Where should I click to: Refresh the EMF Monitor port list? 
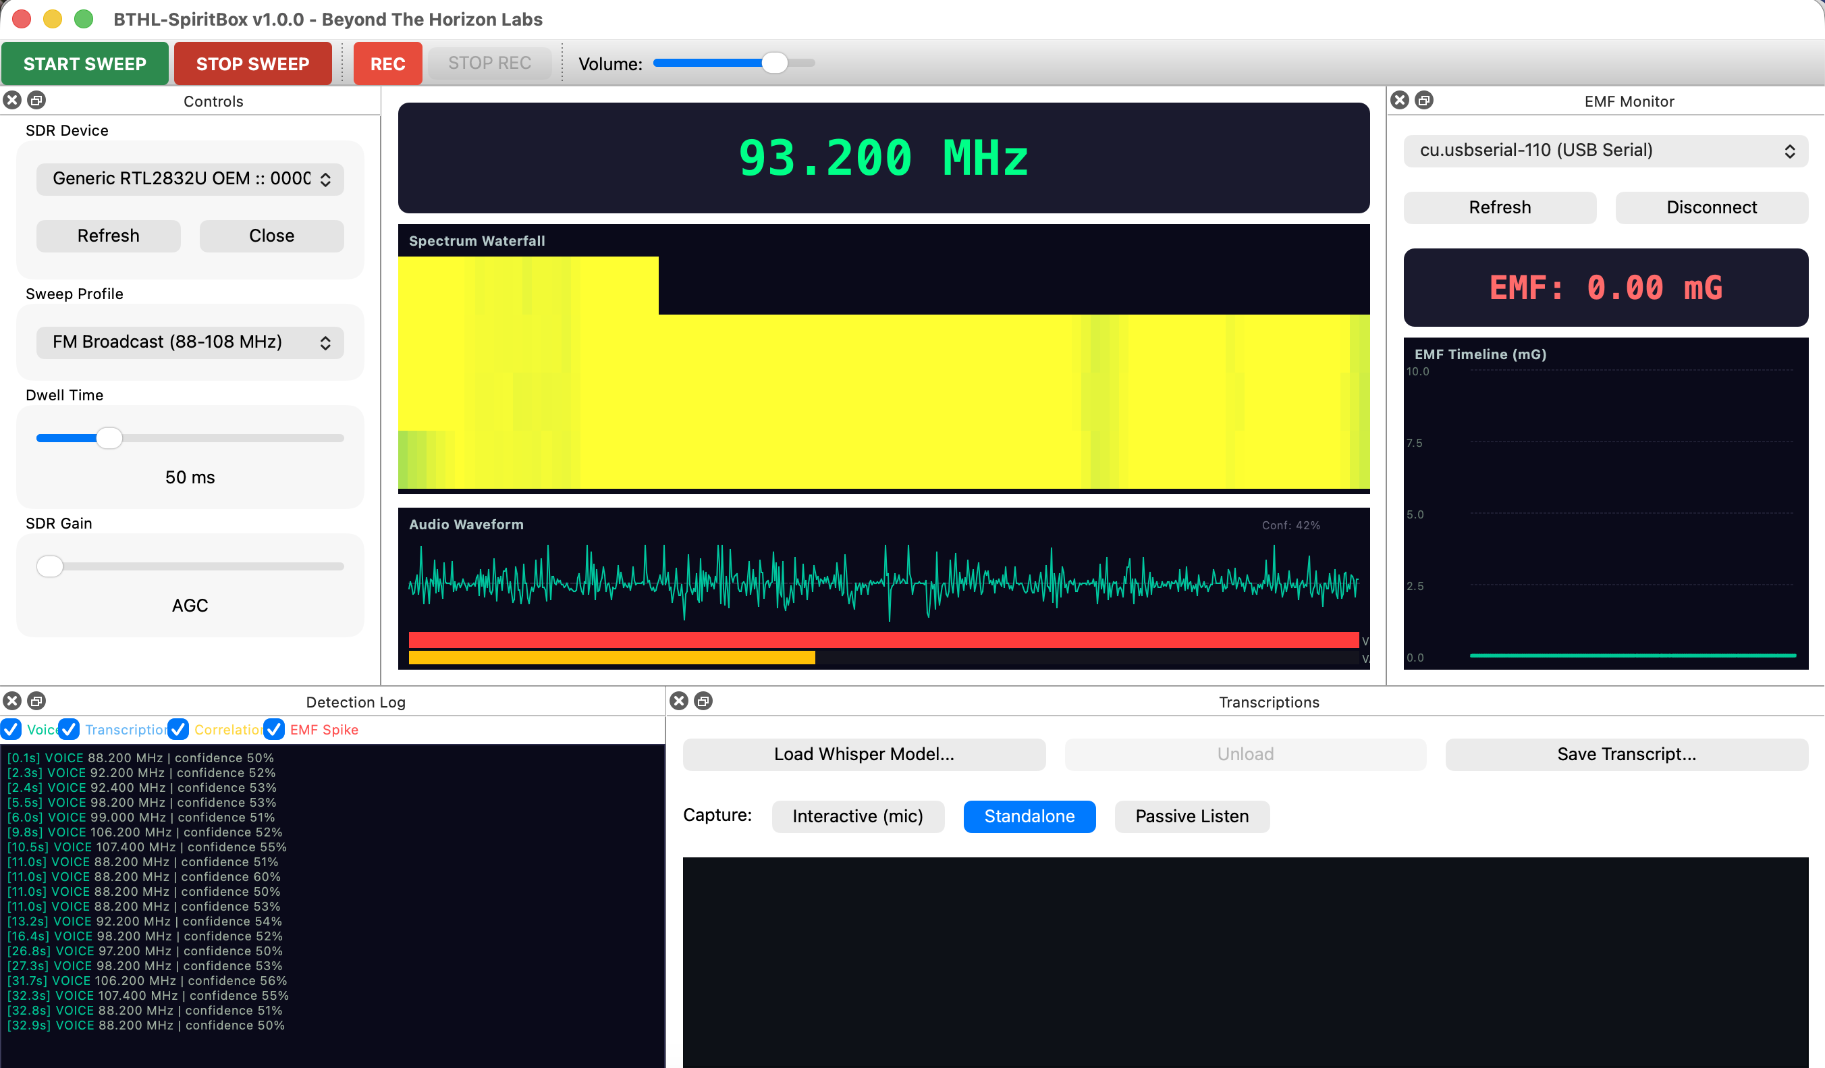[x=1500, y=208]
